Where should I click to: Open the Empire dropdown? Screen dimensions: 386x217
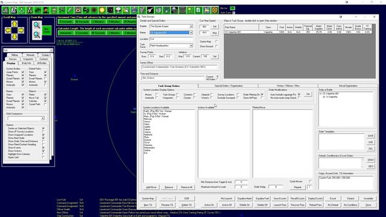(191, 27)
